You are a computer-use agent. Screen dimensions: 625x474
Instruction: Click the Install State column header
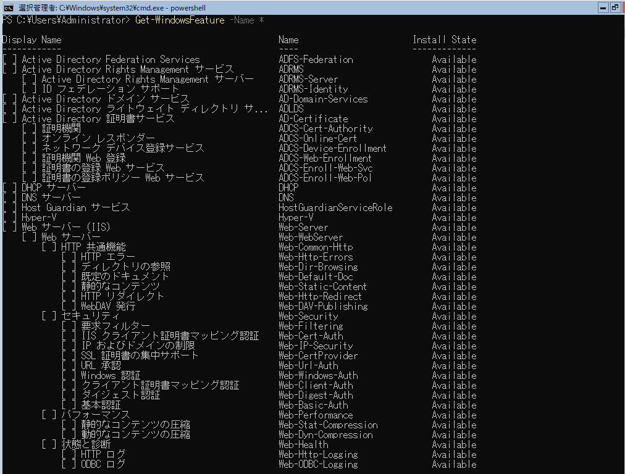pos(445,40)
